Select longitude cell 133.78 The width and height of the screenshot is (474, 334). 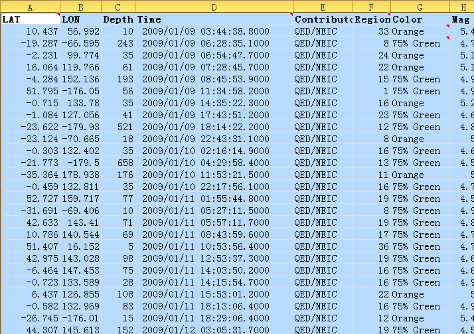coord(81,103)
